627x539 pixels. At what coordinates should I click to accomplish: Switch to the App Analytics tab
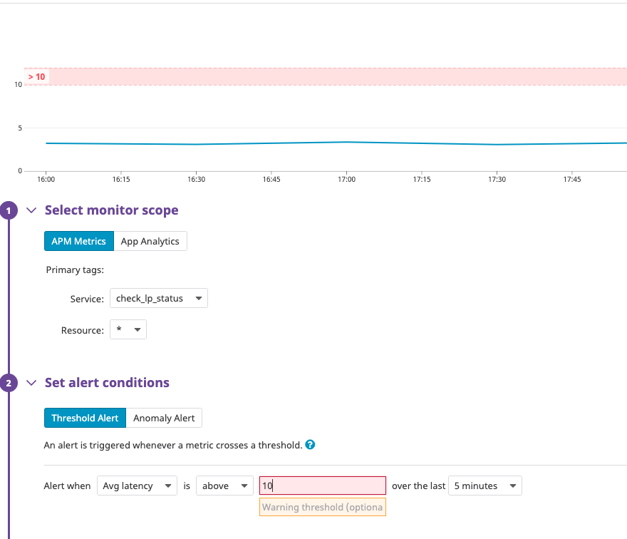[150, 241]
